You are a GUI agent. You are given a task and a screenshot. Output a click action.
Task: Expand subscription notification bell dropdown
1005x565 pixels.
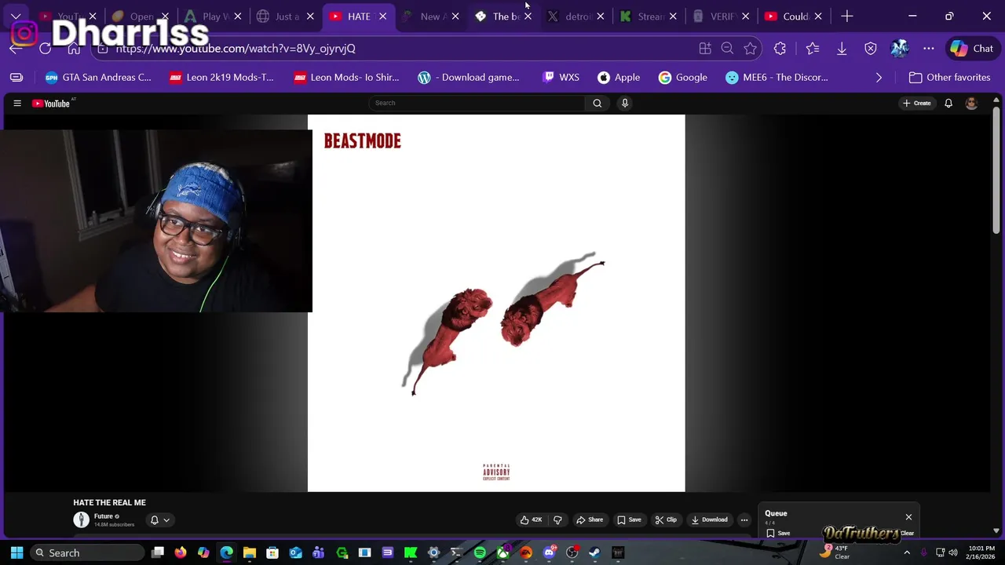[x=159, y=519]
